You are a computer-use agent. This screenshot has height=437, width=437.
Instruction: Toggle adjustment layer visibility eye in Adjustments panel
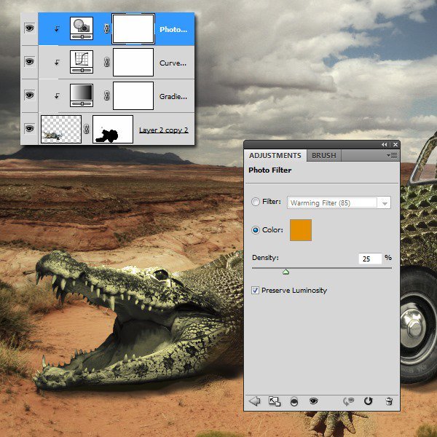[313, 401]
